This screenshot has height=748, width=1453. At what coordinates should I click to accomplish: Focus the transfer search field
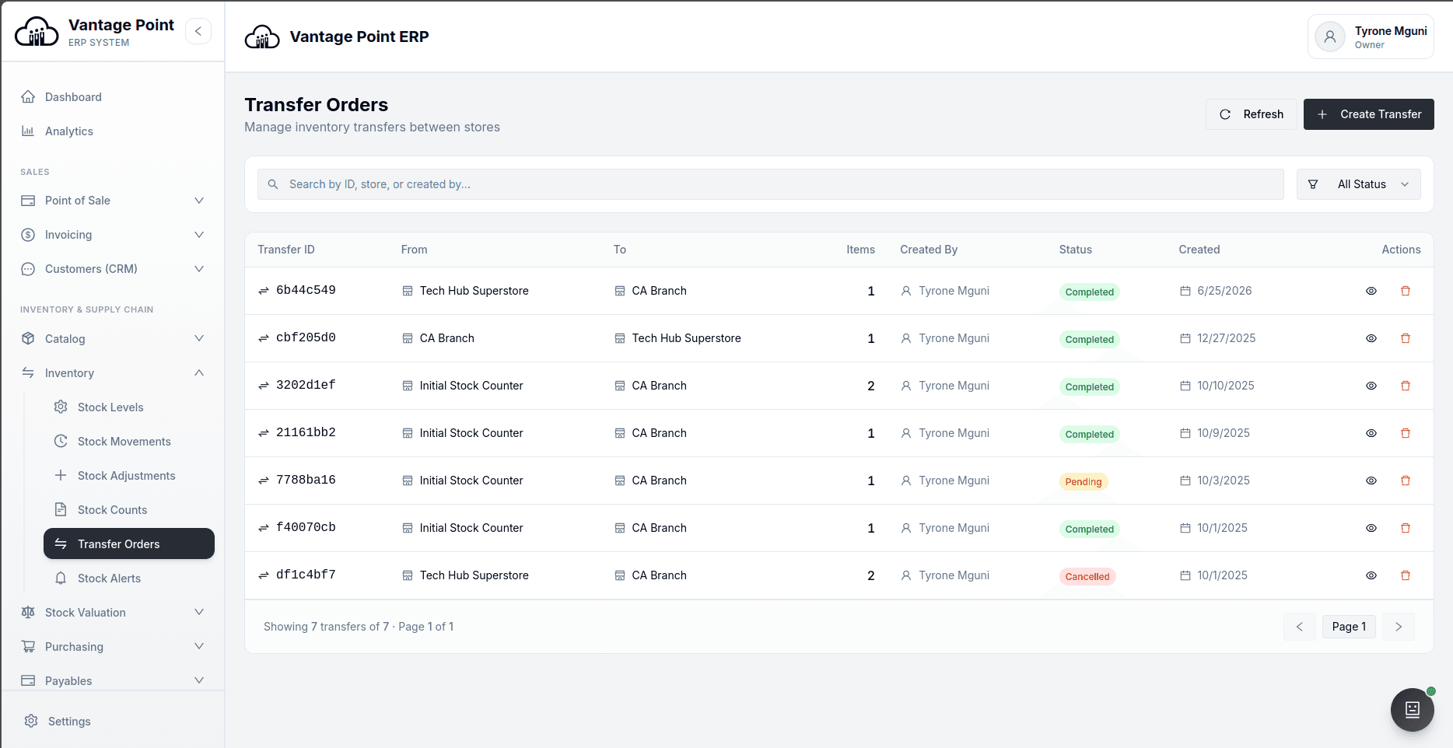pyautogui.click(x=771, y=184)
